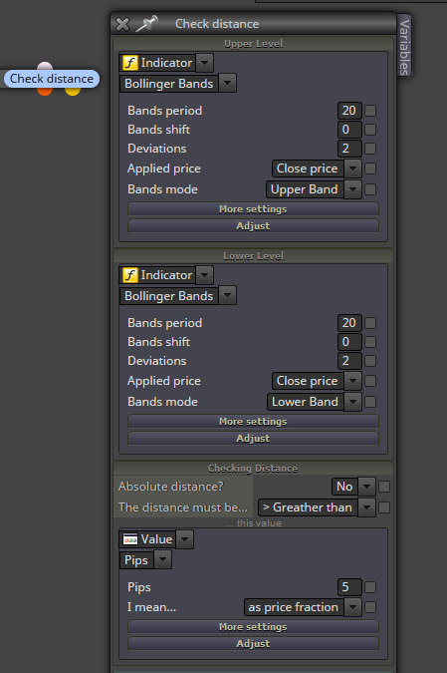Click More settings under Checking Distance value
This screenshot has height=673, width=447.
click(253, 627)
